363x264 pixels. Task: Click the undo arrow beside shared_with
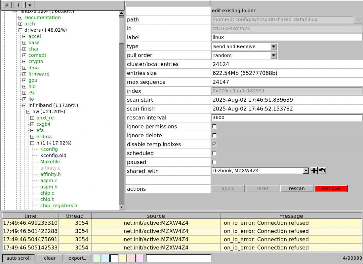point(322,171)
